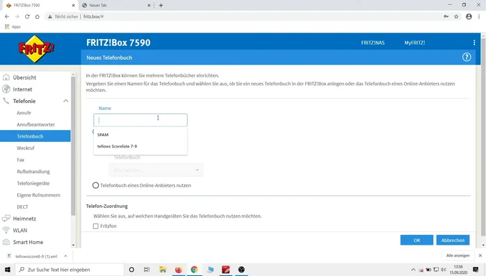Open Rufbehandlung page

click(x=33, y=172)
